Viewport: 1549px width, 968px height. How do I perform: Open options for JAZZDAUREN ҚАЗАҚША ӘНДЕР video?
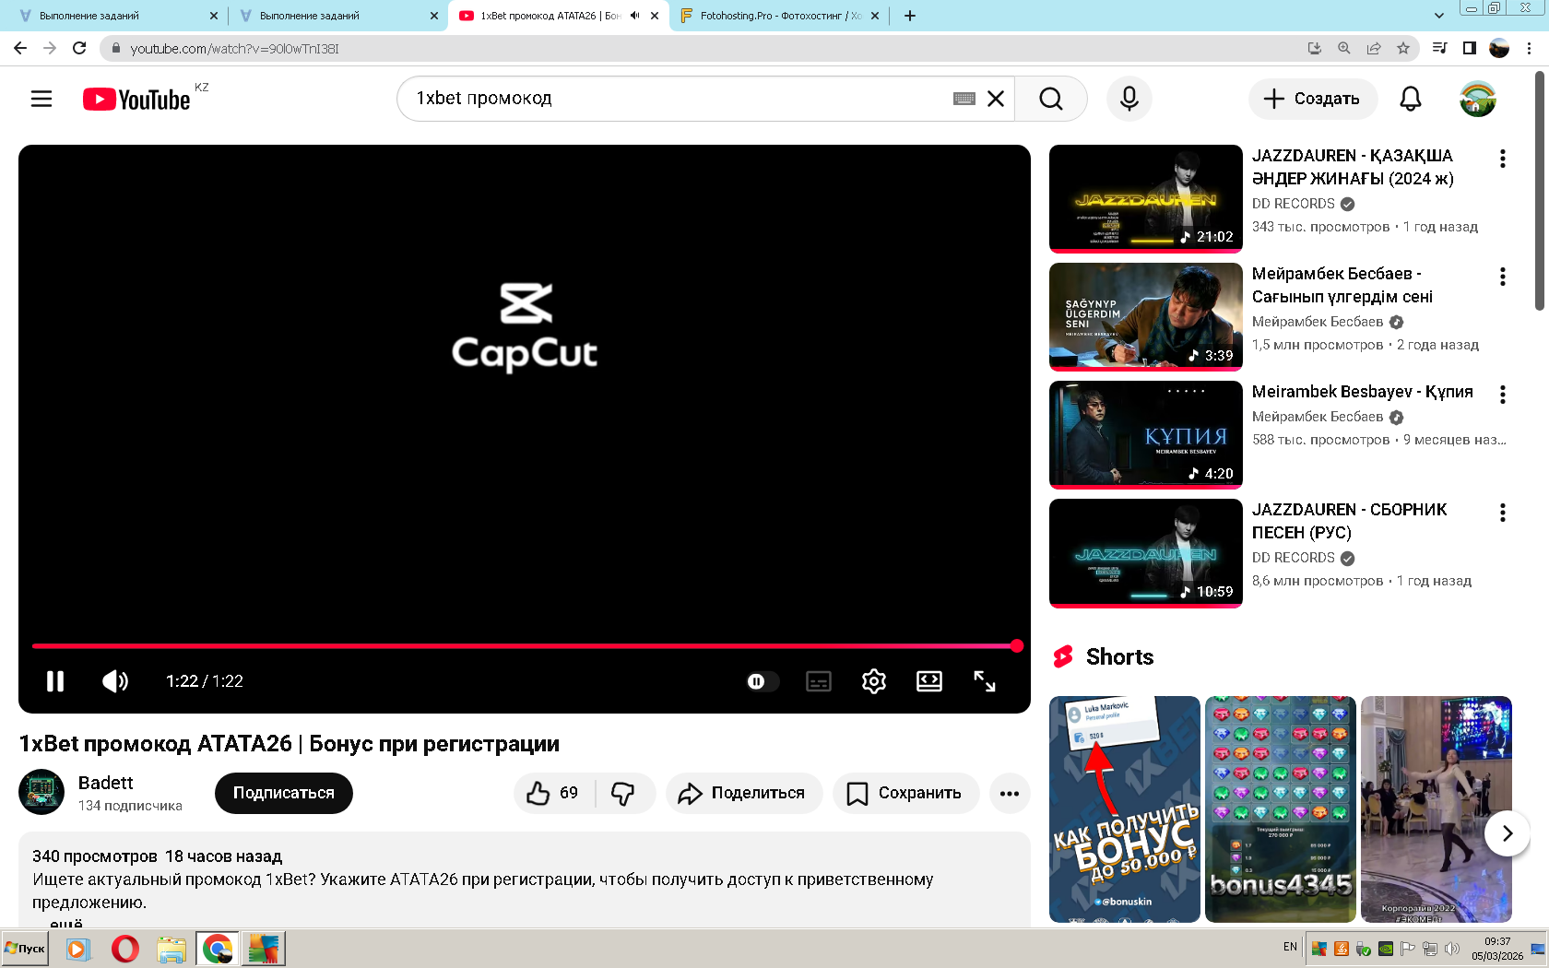click(x=1503, y=159)
